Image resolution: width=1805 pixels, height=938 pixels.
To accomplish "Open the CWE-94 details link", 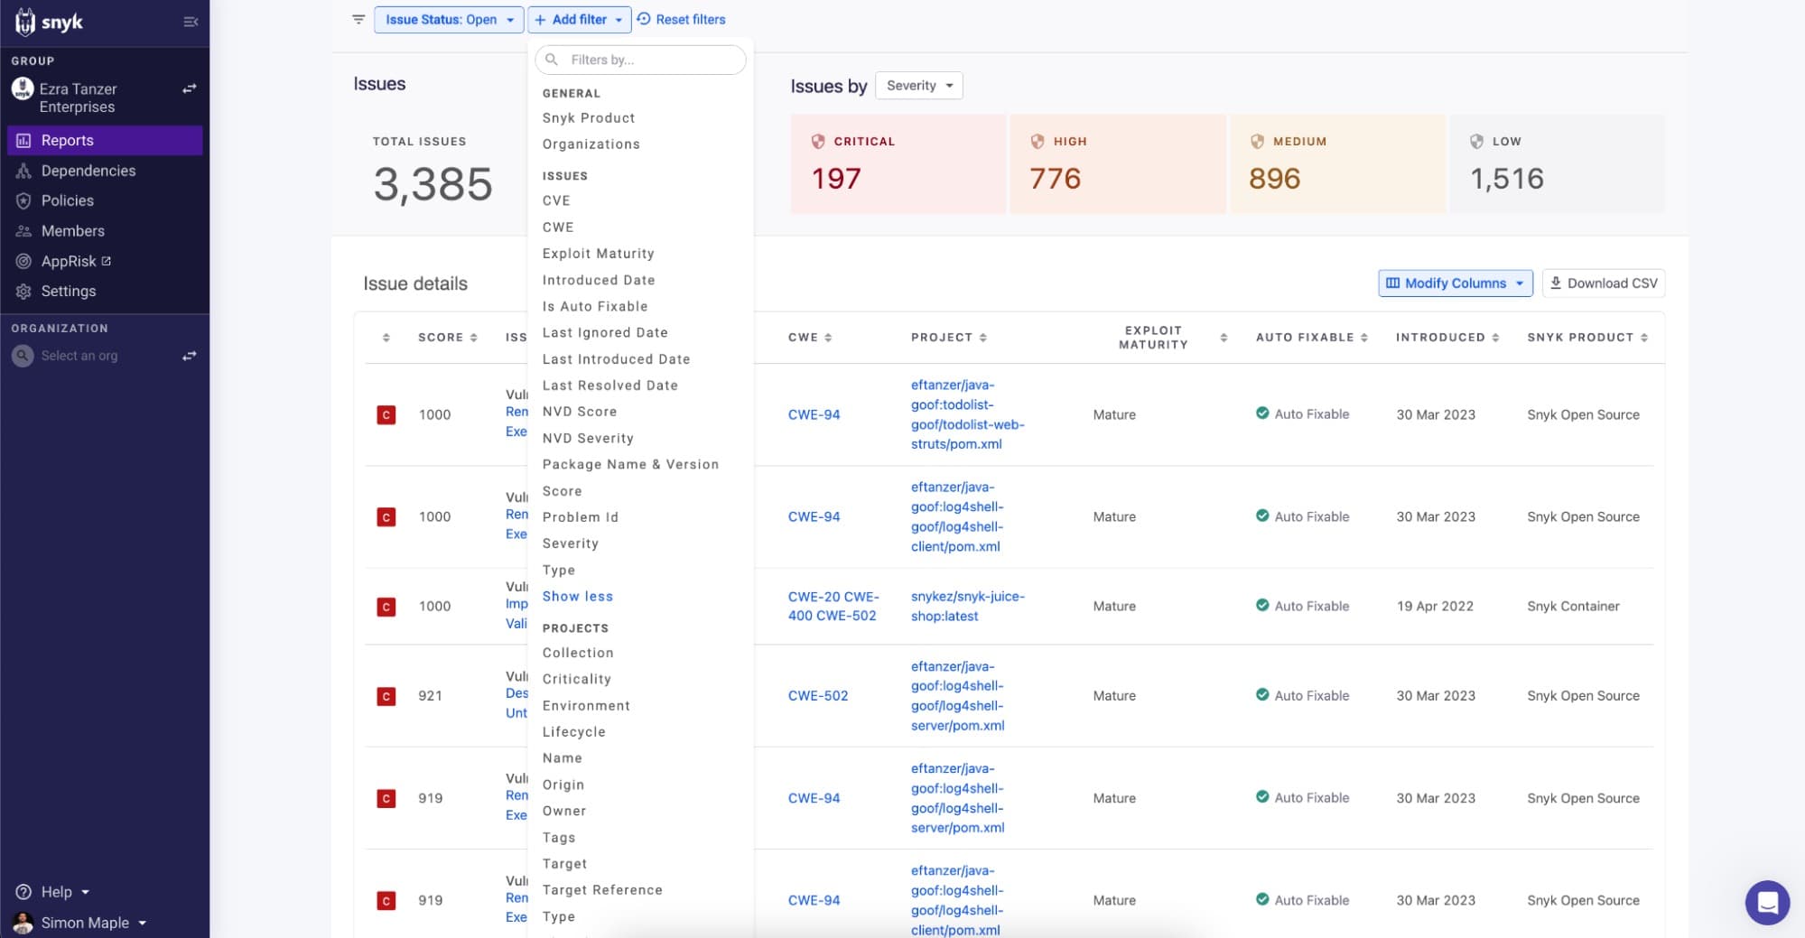I will 813,414.
